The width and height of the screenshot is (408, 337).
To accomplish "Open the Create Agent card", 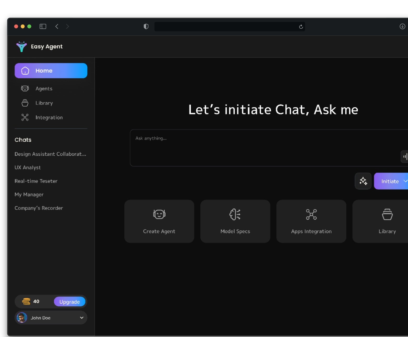I will click(x=159, y=221).
